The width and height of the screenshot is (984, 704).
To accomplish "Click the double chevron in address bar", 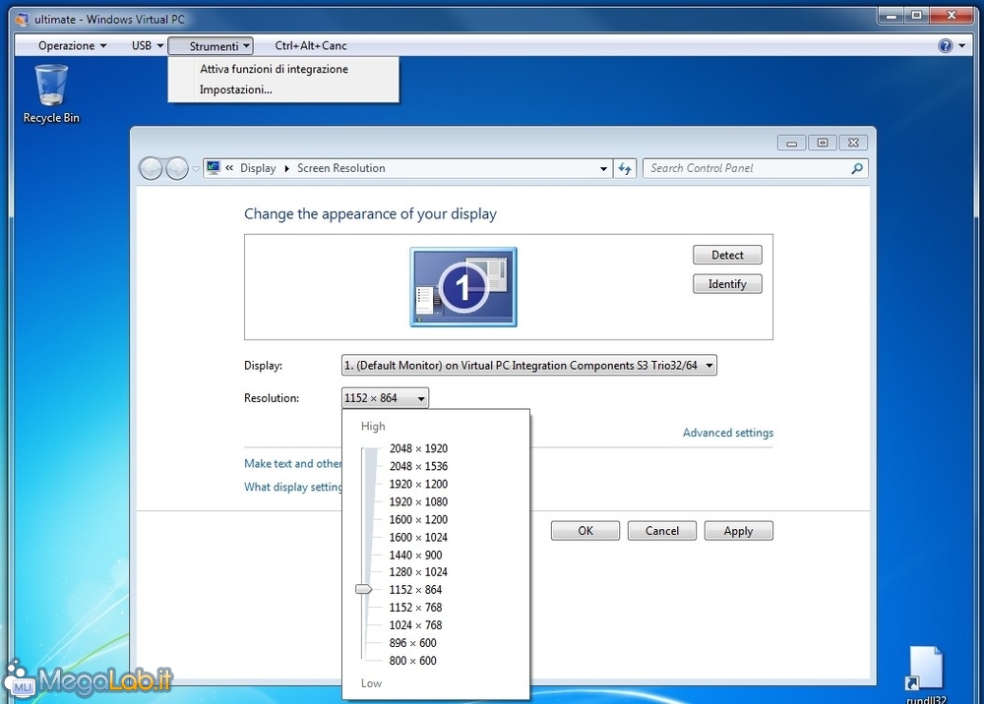I will coord(229,167).
